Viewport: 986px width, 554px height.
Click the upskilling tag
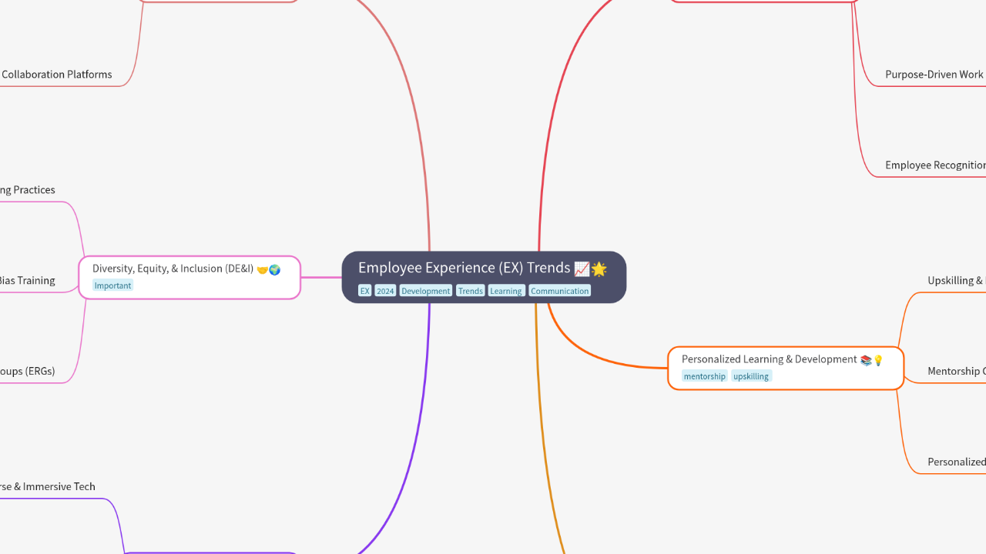pos(751,376)
